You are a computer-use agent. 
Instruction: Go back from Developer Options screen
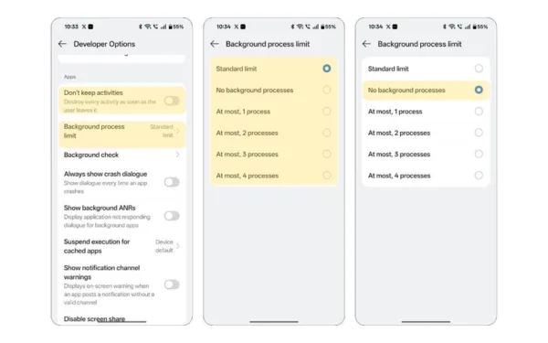click(62, 44)
